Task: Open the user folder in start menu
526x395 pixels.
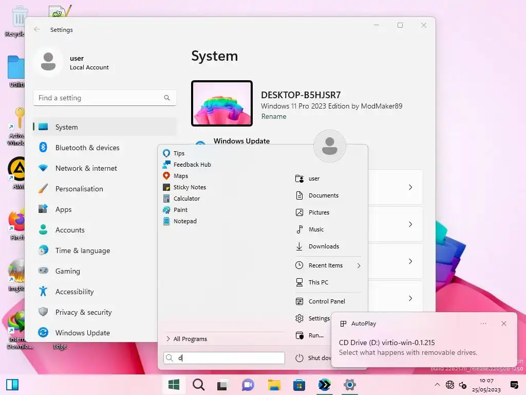Action: 307,178
